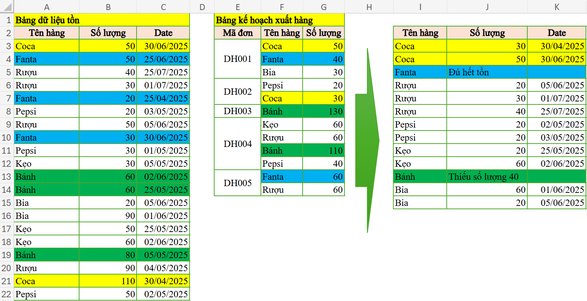Click column header K
587x301 pixels.
[x=556, y=7]
